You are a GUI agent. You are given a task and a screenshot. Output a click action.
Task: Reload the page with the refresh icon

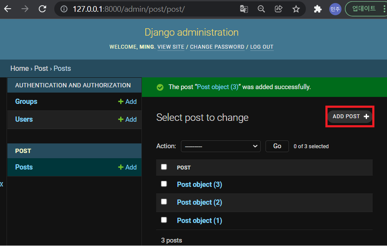point(43,9)
